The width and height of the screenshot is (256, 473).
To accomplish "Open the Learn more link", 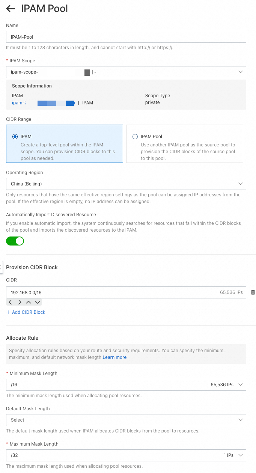I will pos(114,357).
